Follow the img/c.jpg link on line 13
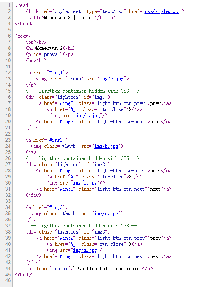The image size is (222, 287). 111,79
